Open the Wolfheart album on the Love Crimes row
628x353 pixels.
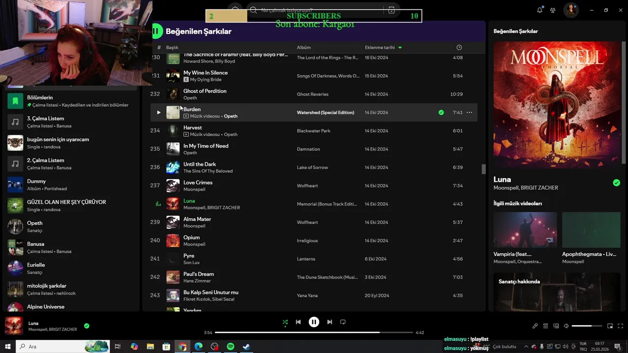[x=307, y=186]
